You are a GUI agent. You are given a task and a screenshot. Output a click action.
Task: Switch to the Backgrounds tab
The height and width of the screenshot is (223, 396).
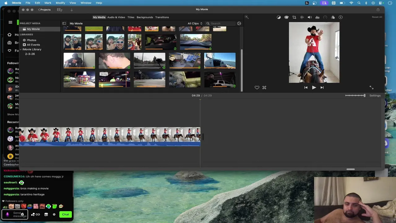(x=145, y=17)
